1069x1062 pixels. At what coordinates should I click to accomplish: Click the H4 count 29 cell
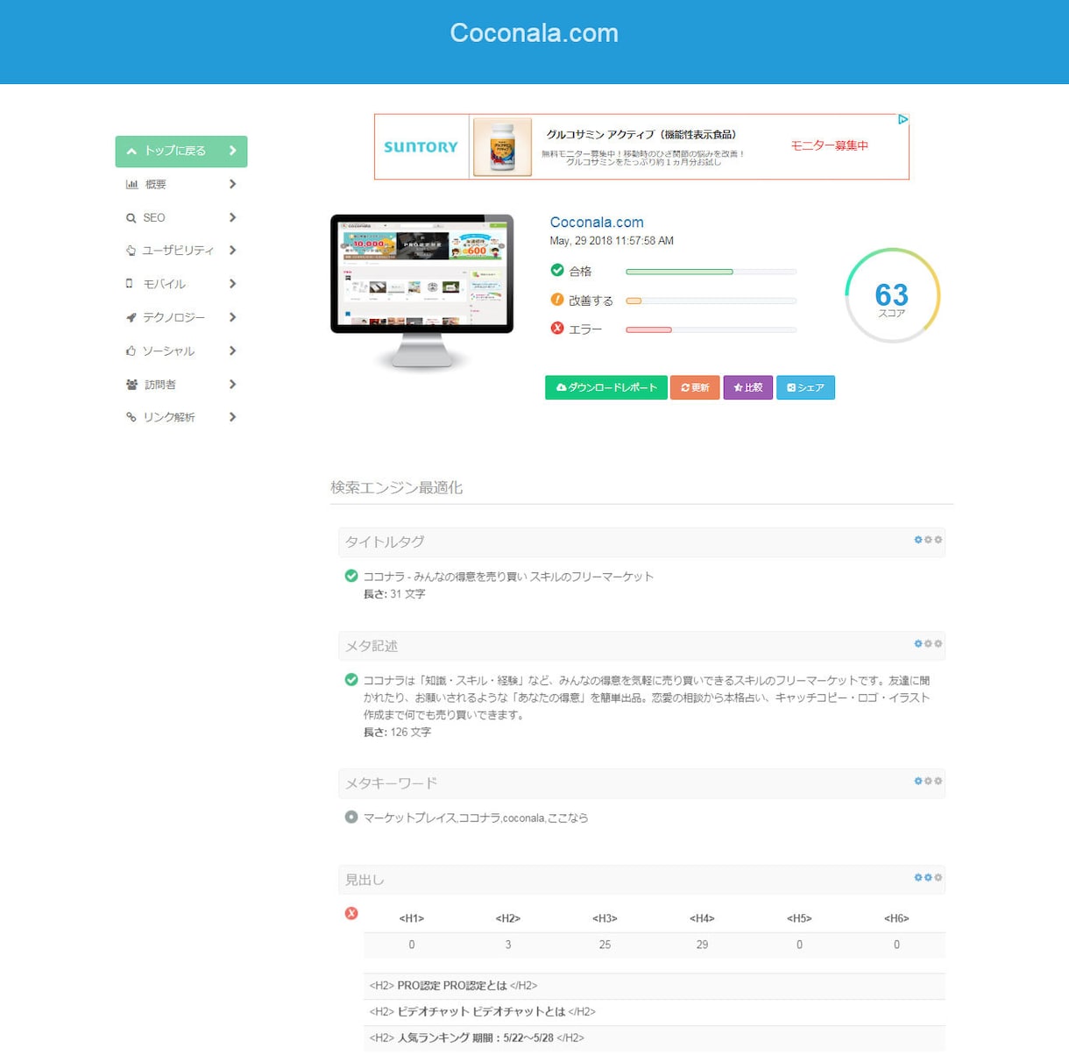pyautogui.click(x=702, y=945)
